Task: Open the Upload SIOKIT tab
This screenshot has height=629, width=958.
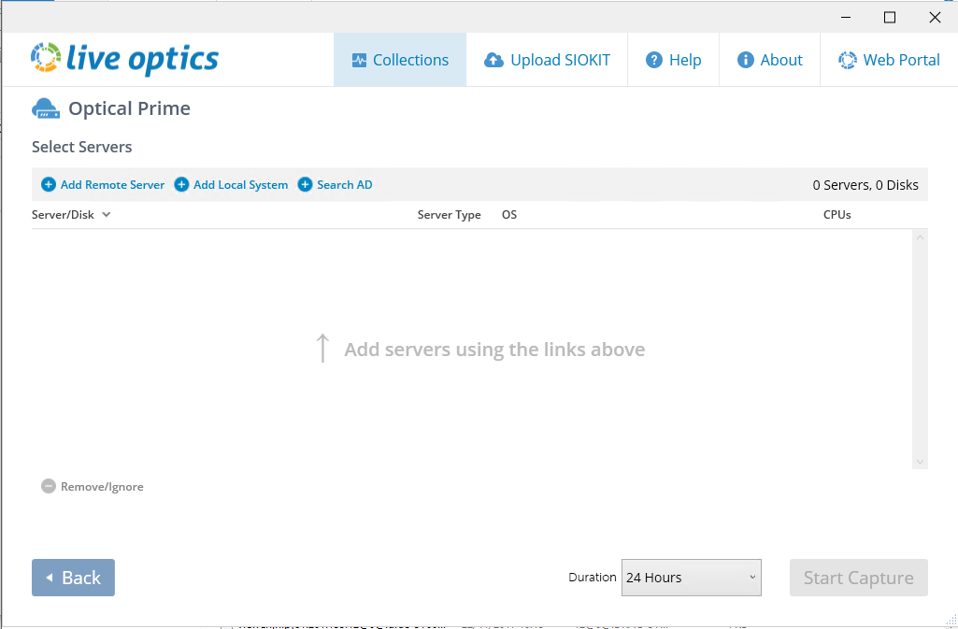Action: click(547, 60)
